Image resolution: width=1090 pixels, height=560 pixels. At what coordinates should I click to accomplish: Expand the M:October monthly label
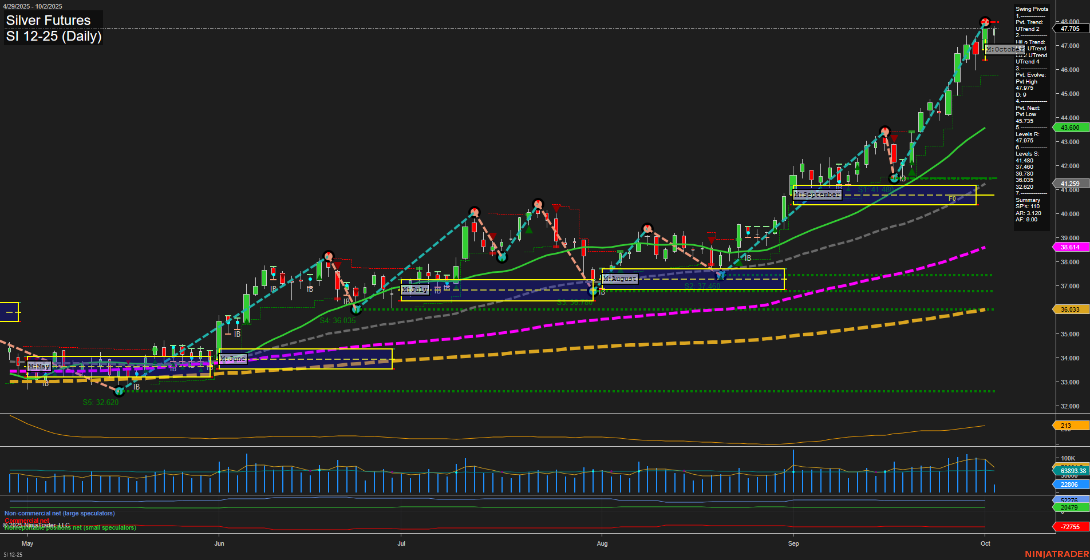(x=1005, y=49)
